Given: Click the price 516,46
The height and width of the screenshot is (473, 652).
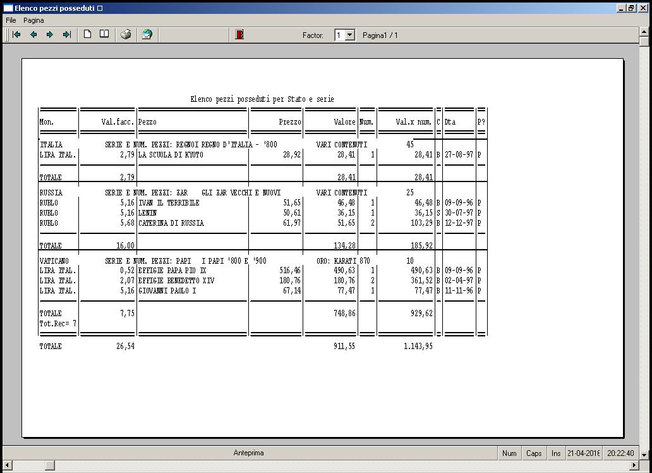Looking at the screenshot, I should [x=290, y=271].
